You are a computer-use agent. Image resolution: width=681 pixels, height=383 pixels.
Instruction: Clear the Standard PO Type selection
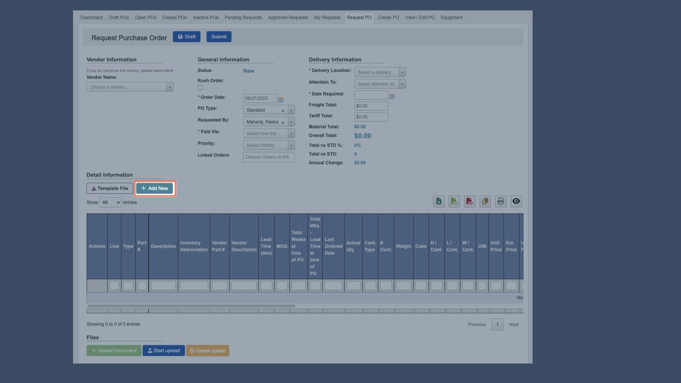coord(283,111)
